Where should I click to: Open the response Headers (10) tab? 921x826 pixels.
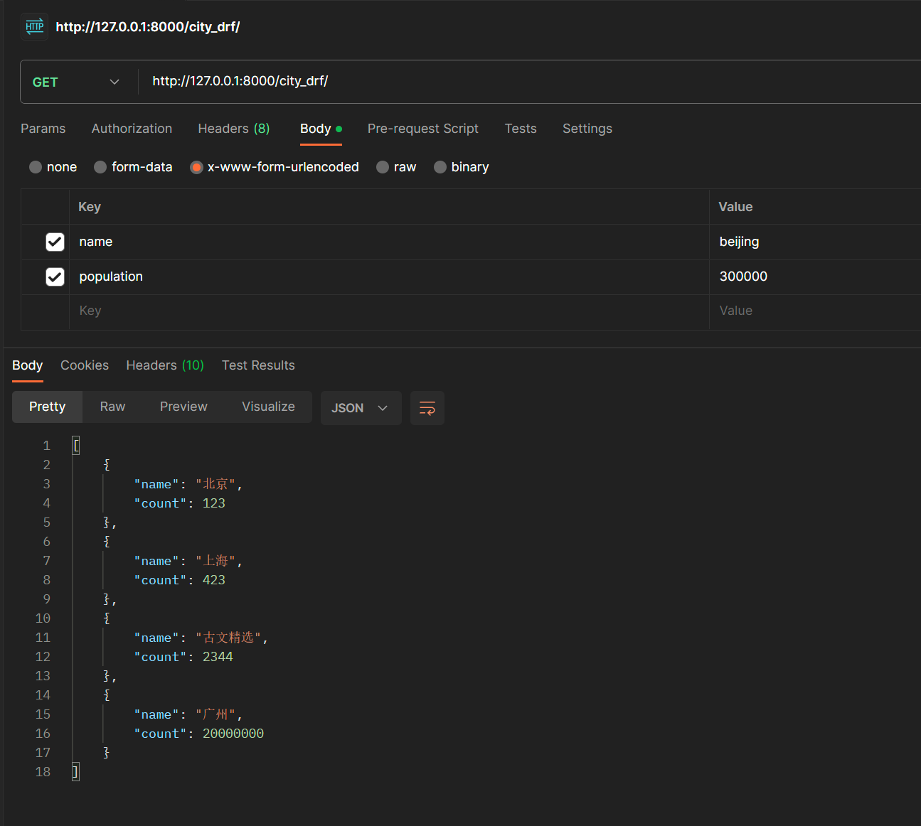pos(164,365)
